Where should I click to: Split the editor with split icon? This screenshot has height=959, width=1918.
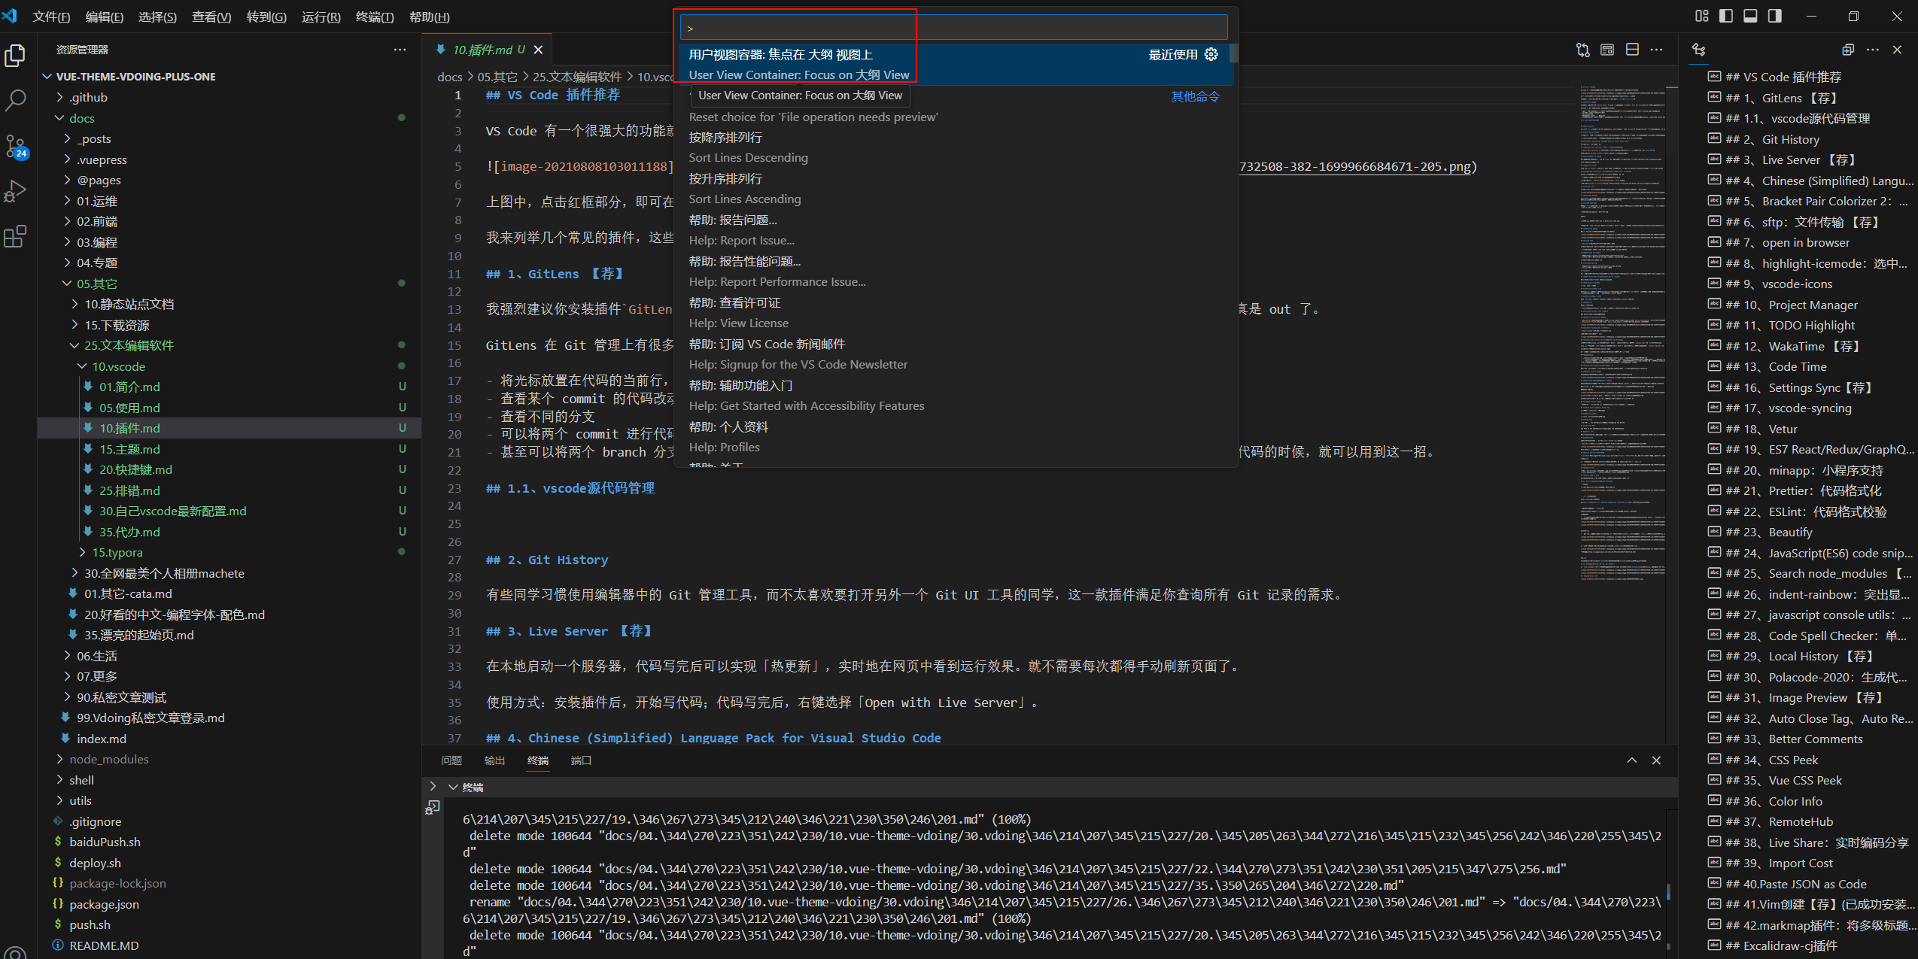(1632, 50)
